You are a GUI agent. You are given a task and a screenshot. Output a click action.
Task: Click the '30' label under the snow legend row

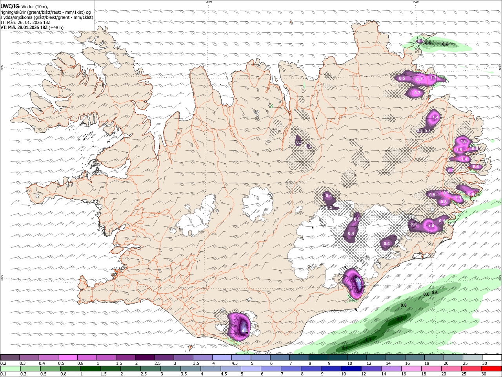pos(485,363)
